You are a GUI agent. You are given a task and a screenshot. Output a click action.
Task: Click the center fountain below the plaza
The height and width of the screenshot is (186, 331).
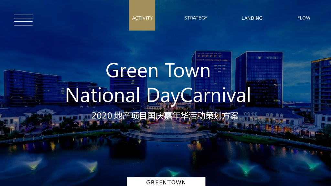click(175, 174)
